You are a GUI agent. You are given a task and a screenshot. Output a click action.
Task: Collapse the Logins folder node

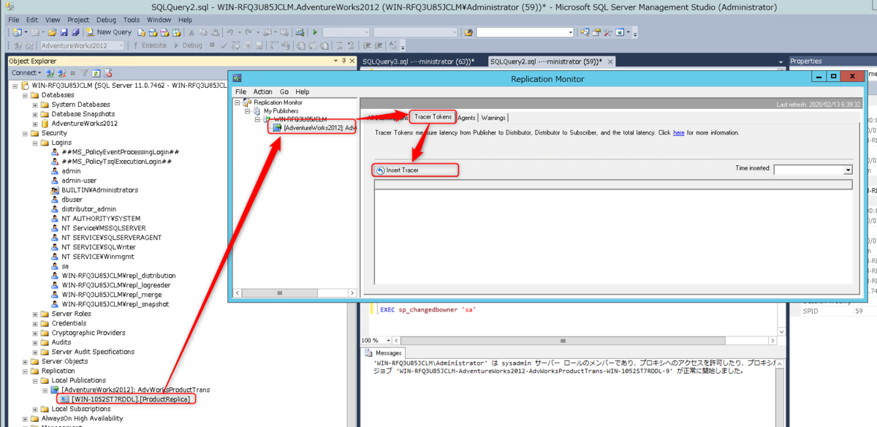coord(35,143)
